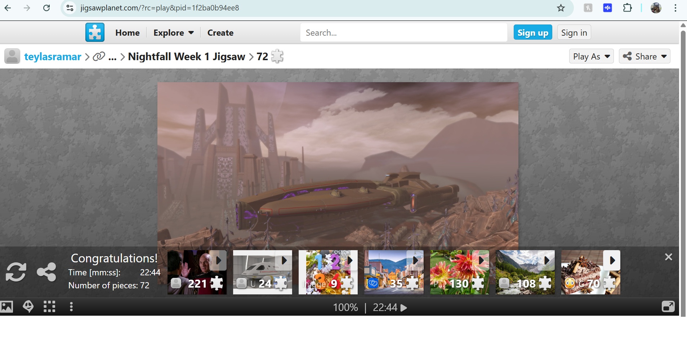Click the Nightfall Week 1 Jigsaw title
The height and width of the screenshot is (342, 687).
[x=187, y=57]
